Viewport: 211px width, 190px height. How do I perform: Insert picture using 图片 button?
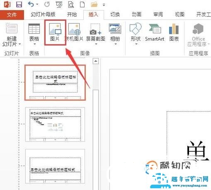coord(55,32)
